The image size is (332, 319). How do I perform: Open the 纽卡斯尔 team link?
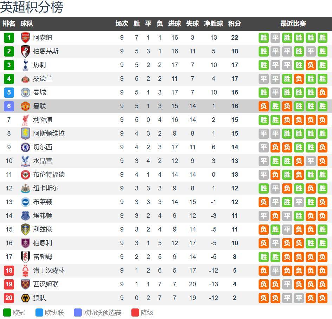46,188
